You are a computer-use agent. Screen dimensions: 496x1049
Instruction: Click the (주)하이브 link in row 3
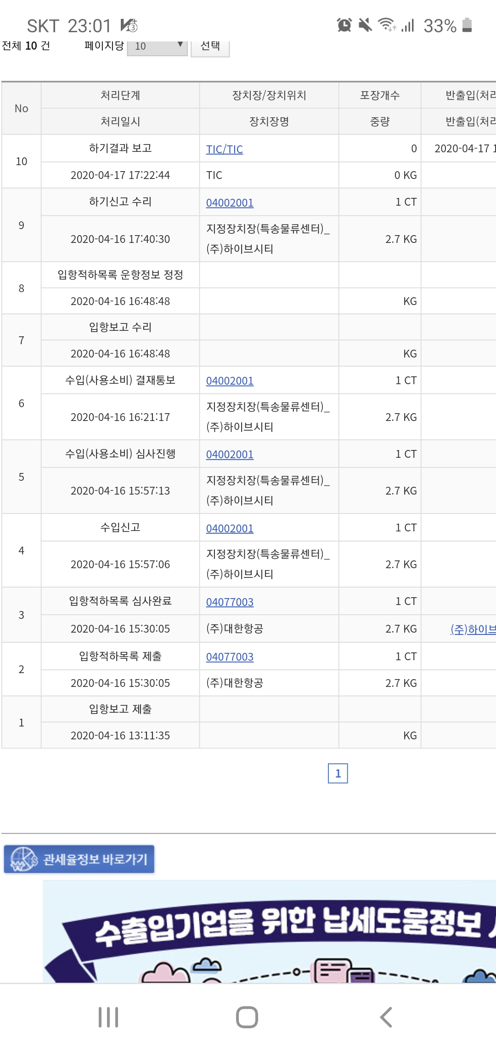click(473, 629)
